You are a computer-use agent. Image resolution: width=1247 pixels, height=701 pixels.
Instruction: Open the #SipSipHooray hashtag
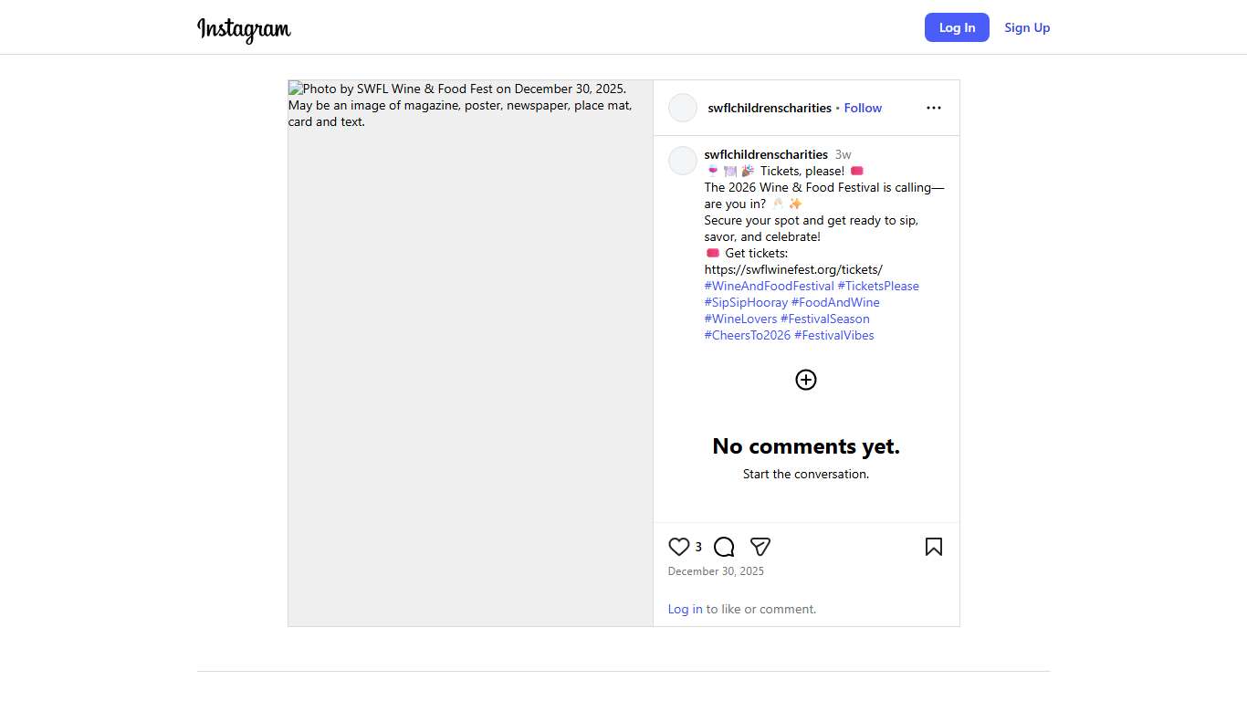pos(746,302)
